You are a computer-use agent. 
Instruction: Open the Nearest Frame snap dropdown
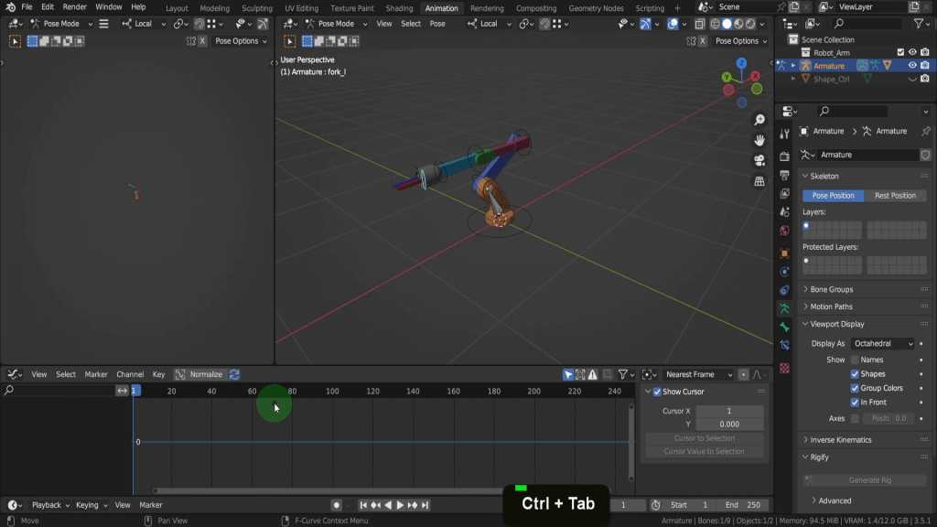click(x=698, y=374)
